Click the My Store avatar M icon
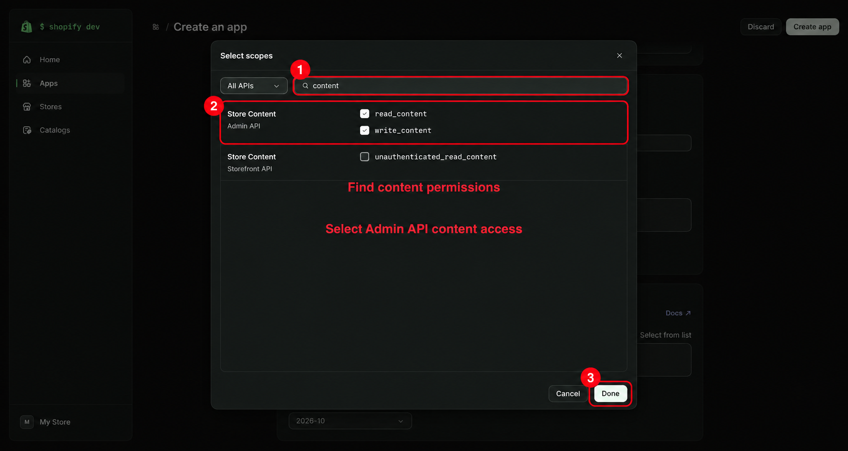The width and height of the screenshot is (848, 451). click(27, 422)
